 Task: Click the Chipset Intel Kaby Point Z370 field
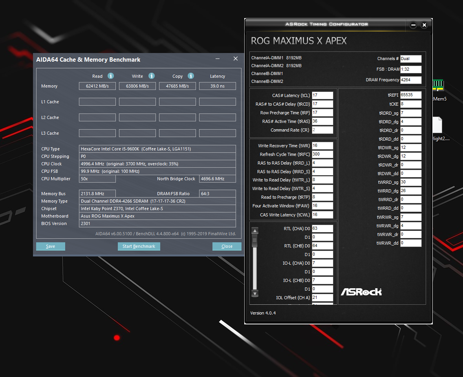157,209
